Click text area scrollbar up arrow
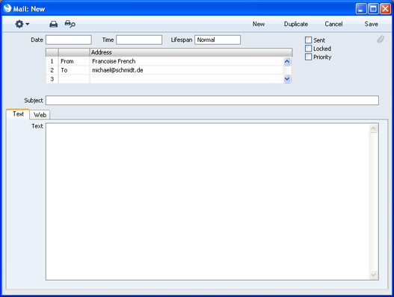 pyautogui.click(x=373, y=128)
